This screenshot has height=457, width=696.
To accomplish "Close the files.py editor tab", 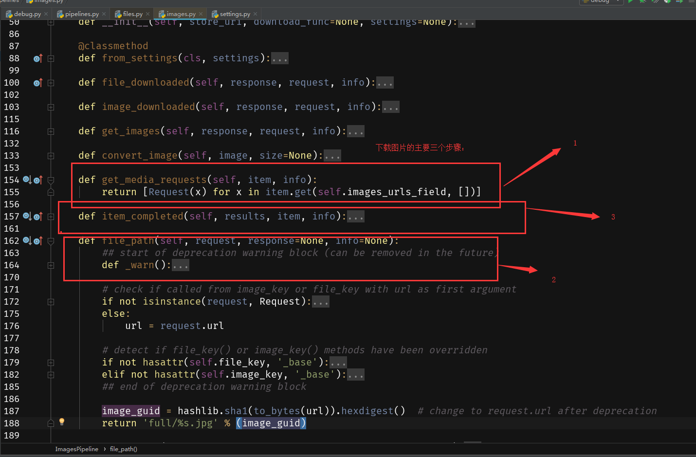I will point(148,14).
